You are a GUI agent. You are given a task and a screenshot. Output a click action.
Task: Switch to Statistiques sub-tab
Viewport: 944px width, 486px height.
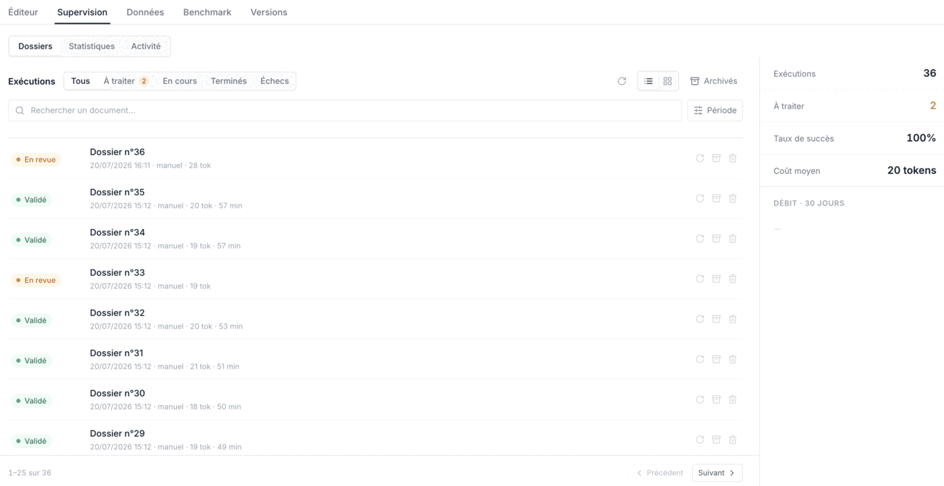tap(92, 46)
